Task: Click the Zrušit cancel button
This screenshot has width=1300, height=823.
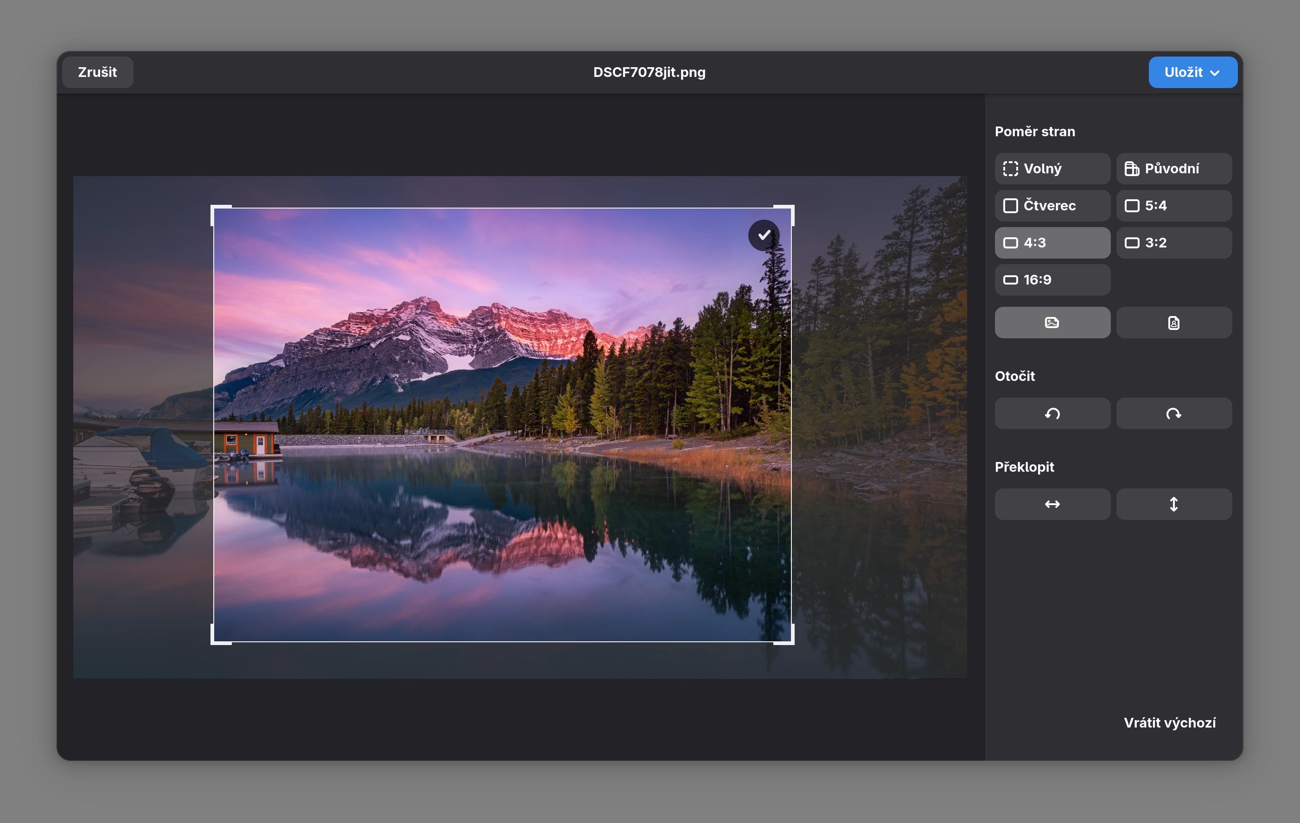Action: pyautogui.click(x=97, y=72)
